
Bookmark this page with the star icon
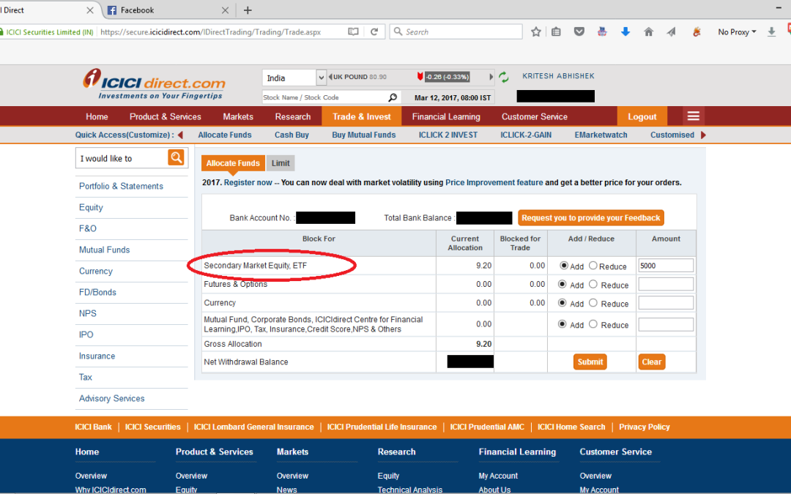535,31
